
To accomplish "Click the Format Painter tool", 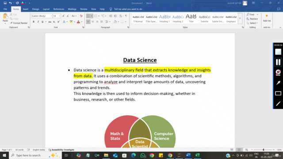I will pos(19,23).
